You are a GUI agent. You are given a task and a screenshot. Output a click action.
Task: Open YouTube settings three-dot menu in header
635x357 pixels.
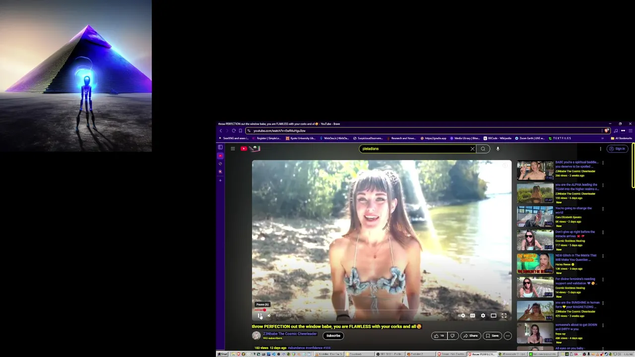[600, 149]
